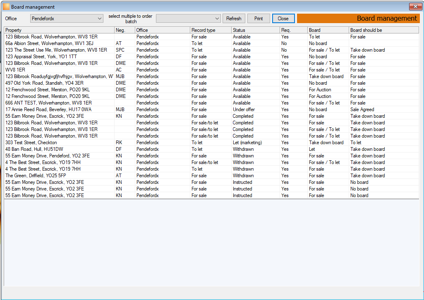Select the 497 Old York Road row
This screenshot has width=424, height=300.
(x=211, y=83)
